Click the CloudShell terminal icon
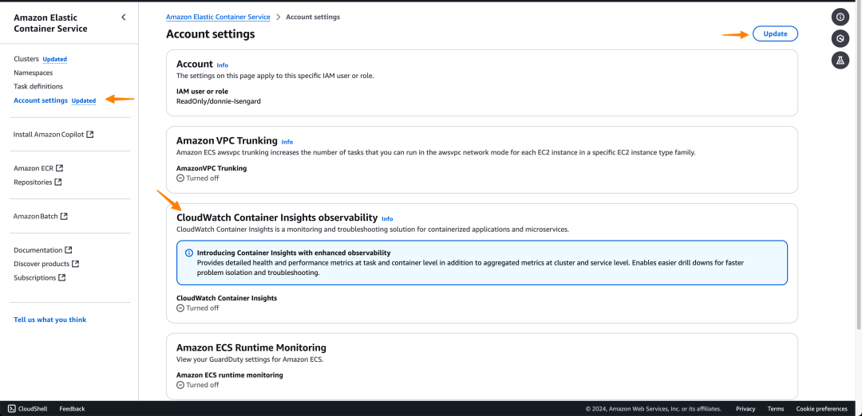The image size is (862, 416). (x=11, y=409)
